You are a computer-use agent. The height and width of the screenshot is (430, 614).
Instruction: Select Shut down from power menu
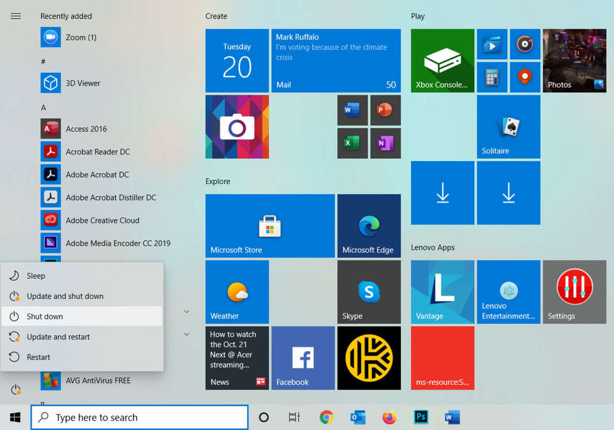82,317
